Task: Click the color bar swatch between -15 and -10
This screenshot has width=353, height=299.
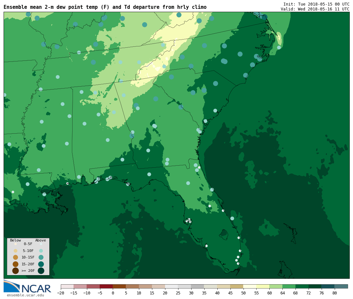Action: pos(80,286)
